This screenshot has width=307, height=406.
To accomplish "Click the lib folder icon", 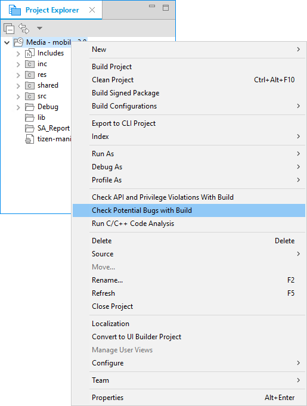I will (30, 117).
